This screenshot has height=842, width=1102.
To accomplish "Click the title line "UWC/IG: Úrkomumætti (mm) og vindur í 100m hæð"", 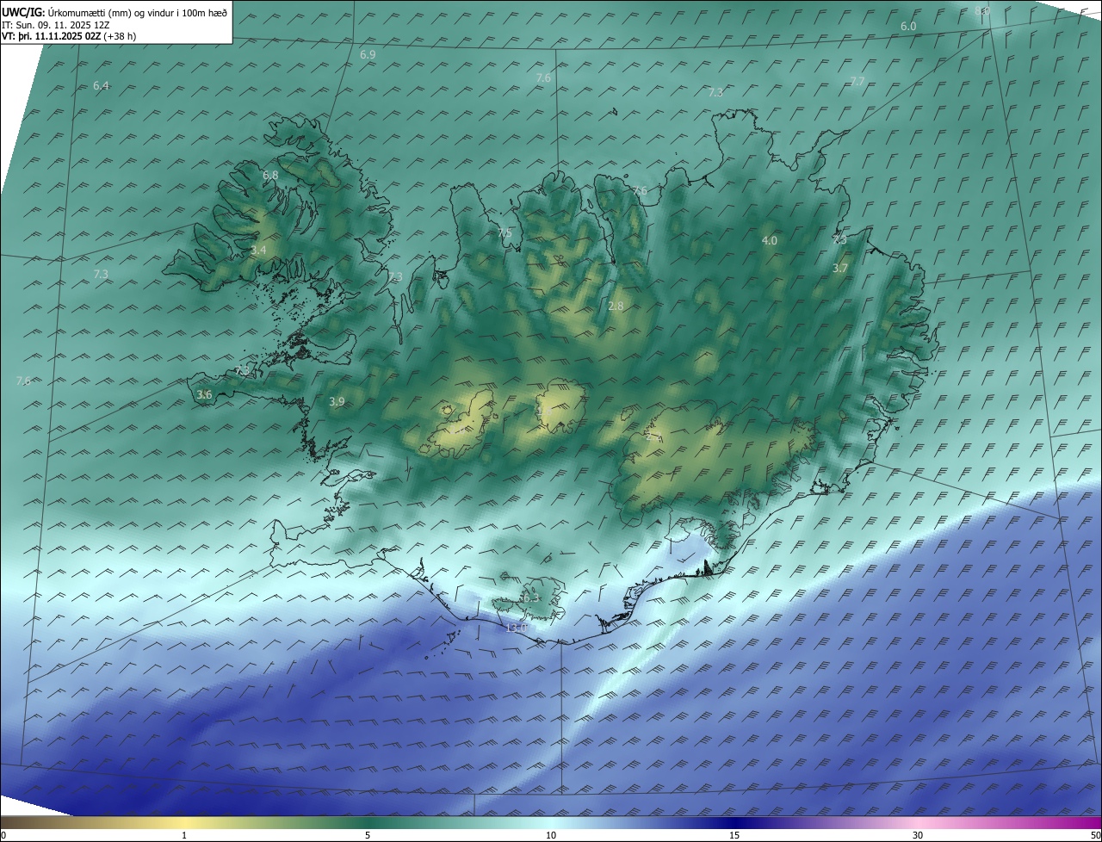I will [114, 12].
